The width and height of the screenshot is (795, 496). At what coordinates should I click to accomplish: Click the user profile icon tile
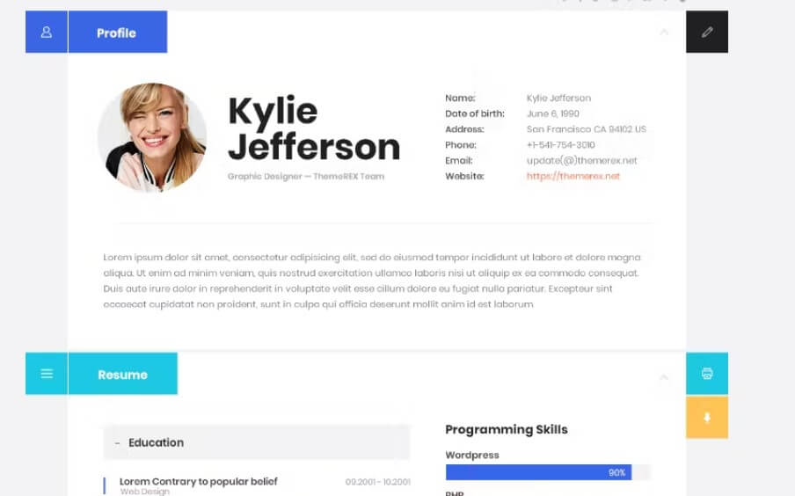pyautogui.click(x=46, y=32)
